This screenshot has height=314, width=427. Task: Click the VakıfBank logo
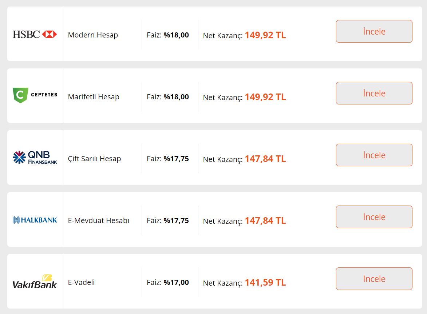(x=35, y=282)
